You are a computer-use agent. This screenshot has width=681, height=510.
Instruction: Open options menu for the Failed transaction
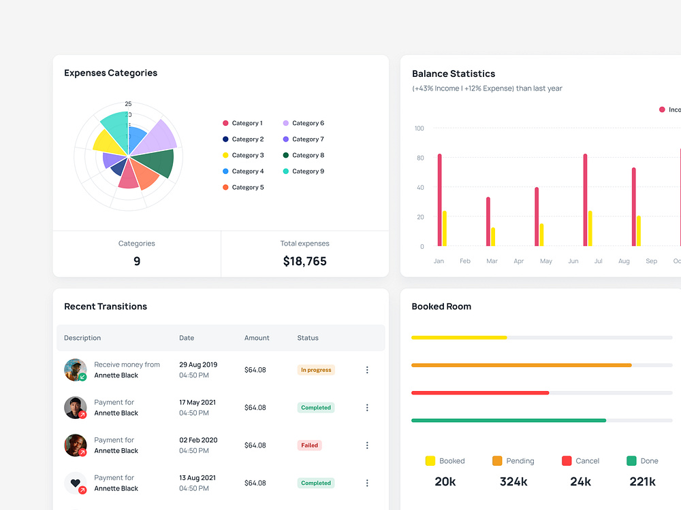click(367, 445)
